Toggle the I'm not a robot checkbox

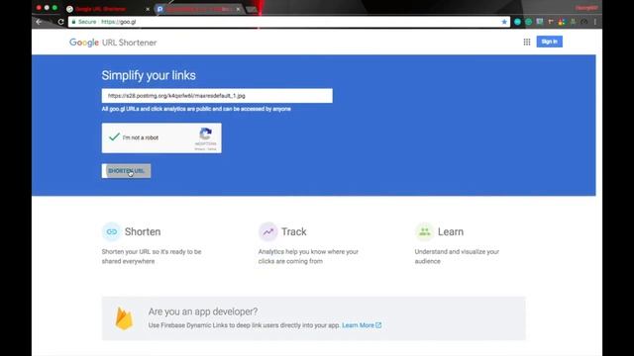coord(115,137)
